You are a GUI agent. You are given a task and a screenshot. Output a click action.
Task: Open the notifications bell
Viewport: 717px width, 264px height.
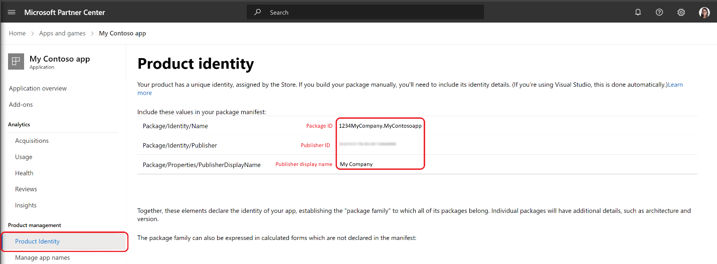click(638, 13)
